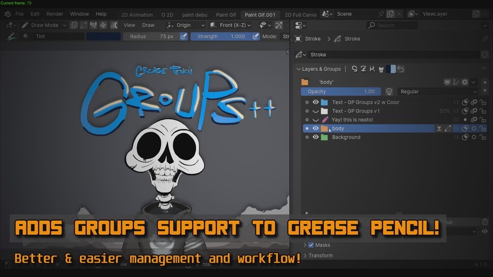Toggle the Masks checkbox
The height and width of the screenshot is (277, 493).
click(x=311, y=245)
